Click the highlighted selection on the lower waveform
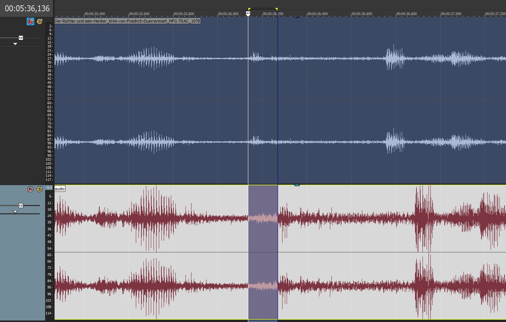Screen dimensions: 506x322 263,252
